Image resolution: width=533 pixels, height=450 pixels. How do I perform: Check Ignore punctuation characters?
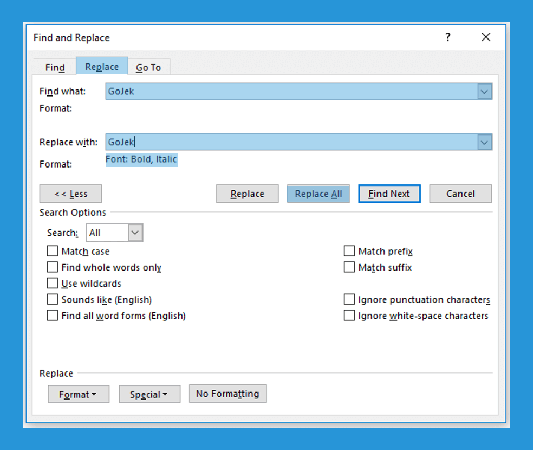click(349, 299)
